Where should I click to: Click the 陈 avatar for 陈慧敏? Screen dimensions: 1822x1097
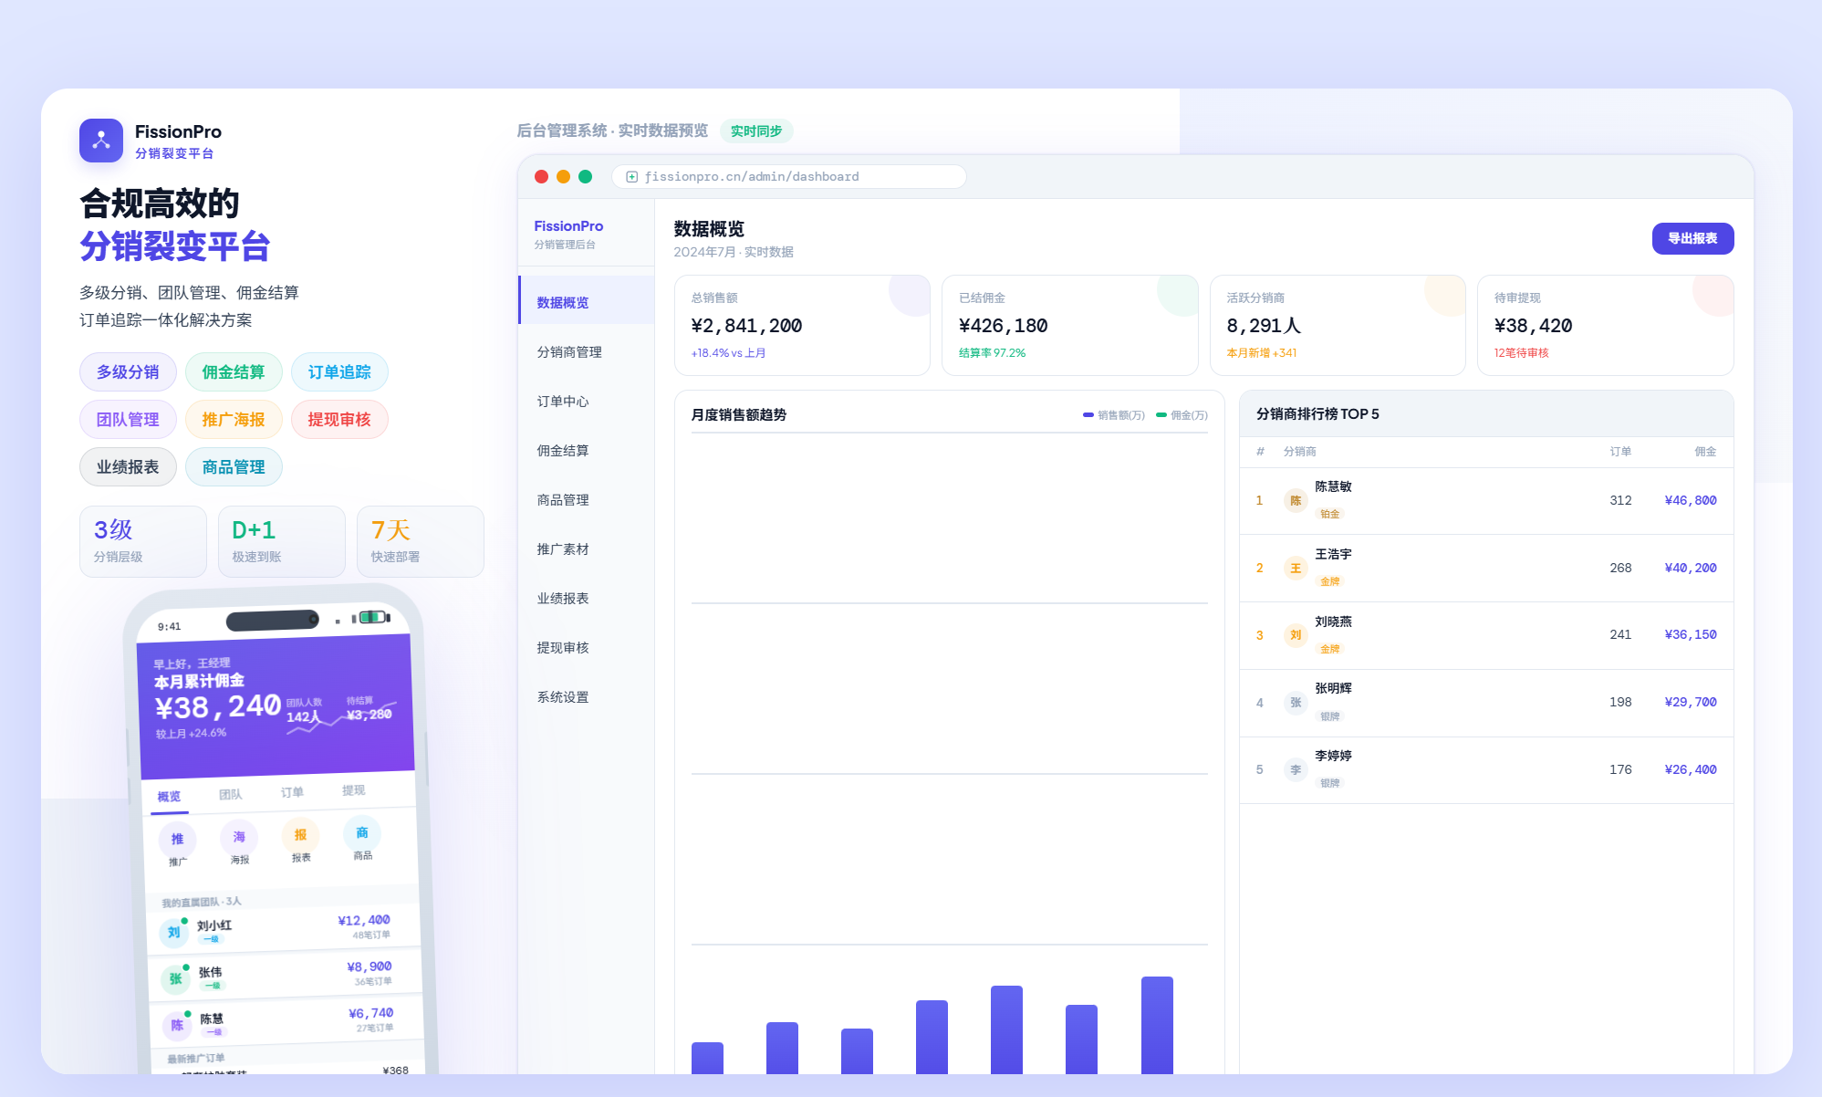[x=1296, y=501]
